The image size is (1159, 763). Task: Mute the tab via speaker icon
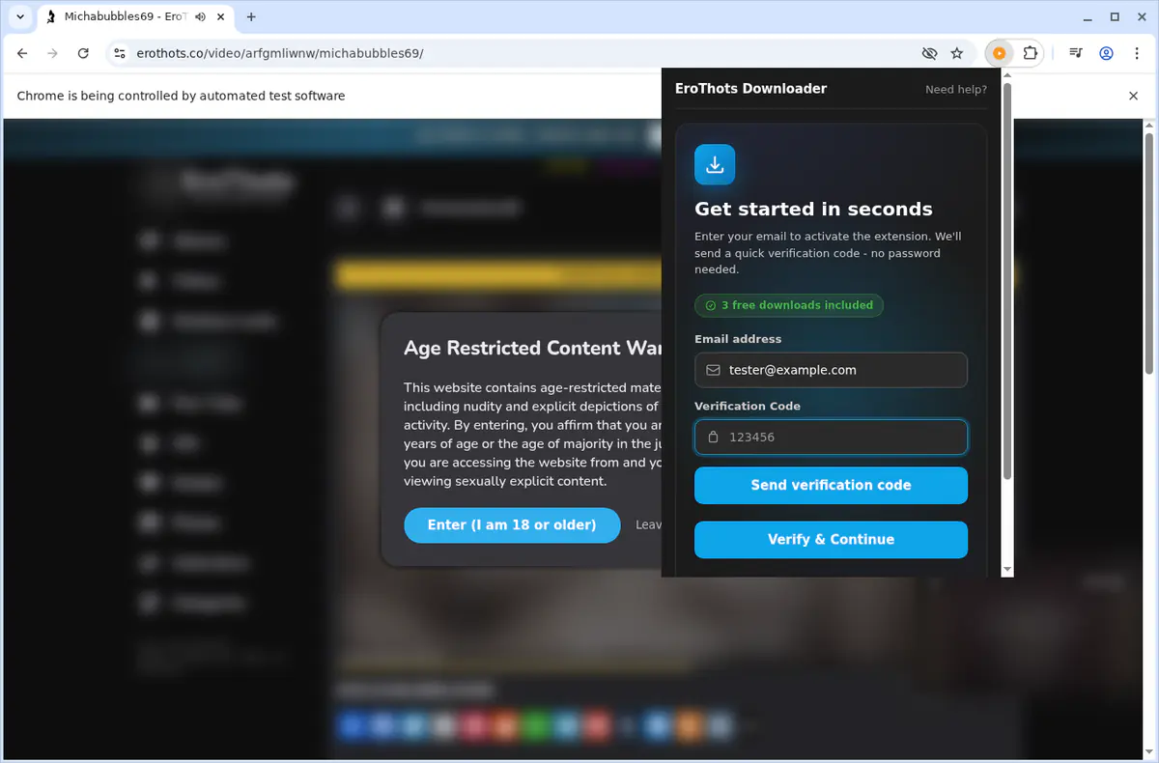point(202,16)
